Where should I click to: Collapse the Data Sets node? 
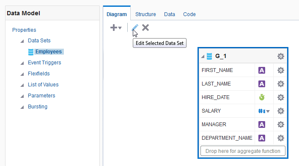22,41
